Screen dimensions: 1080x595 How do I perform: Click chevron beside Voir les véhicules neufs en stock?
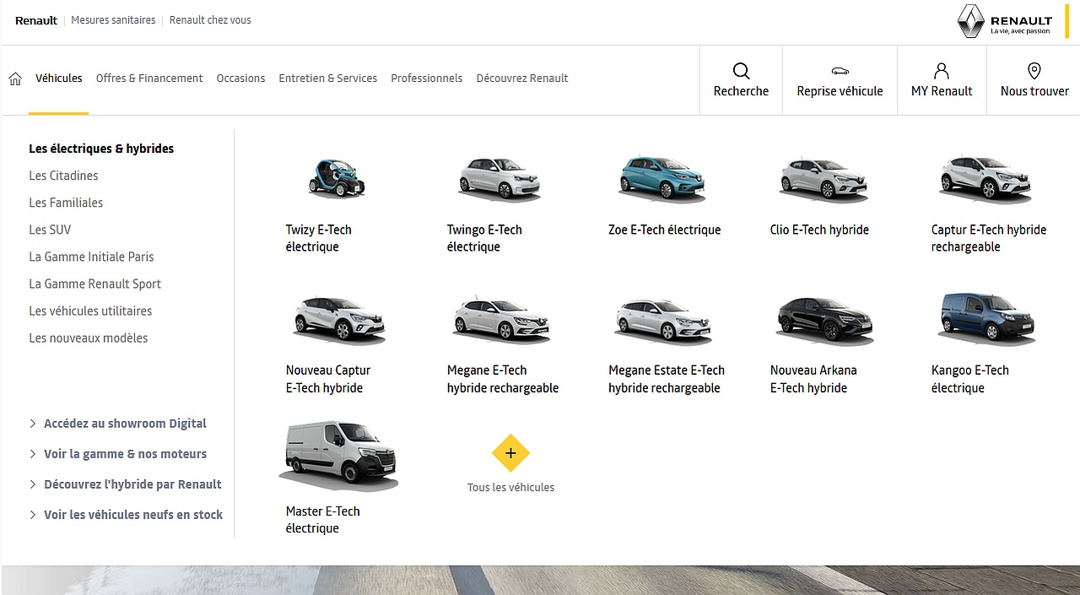(x=33, y=515)
